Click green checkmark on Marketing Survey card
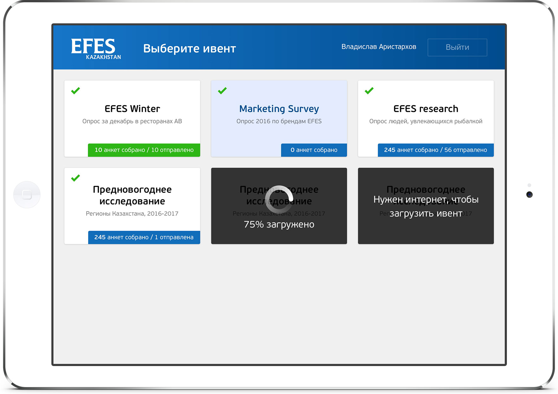Image resolution: width=558 pixels, height=394 pixels. coord(222,91)
